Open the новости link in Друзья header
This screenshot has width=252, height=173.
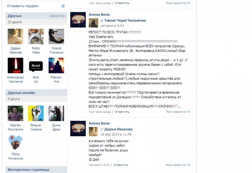click(x=57, y=16)
